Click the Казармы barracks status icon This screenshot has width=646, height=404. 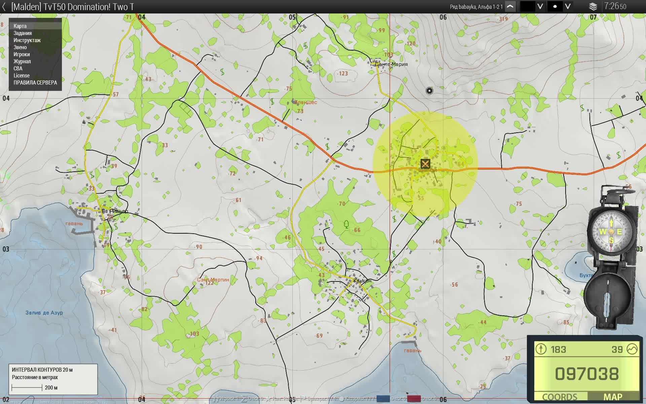(342, 399)
